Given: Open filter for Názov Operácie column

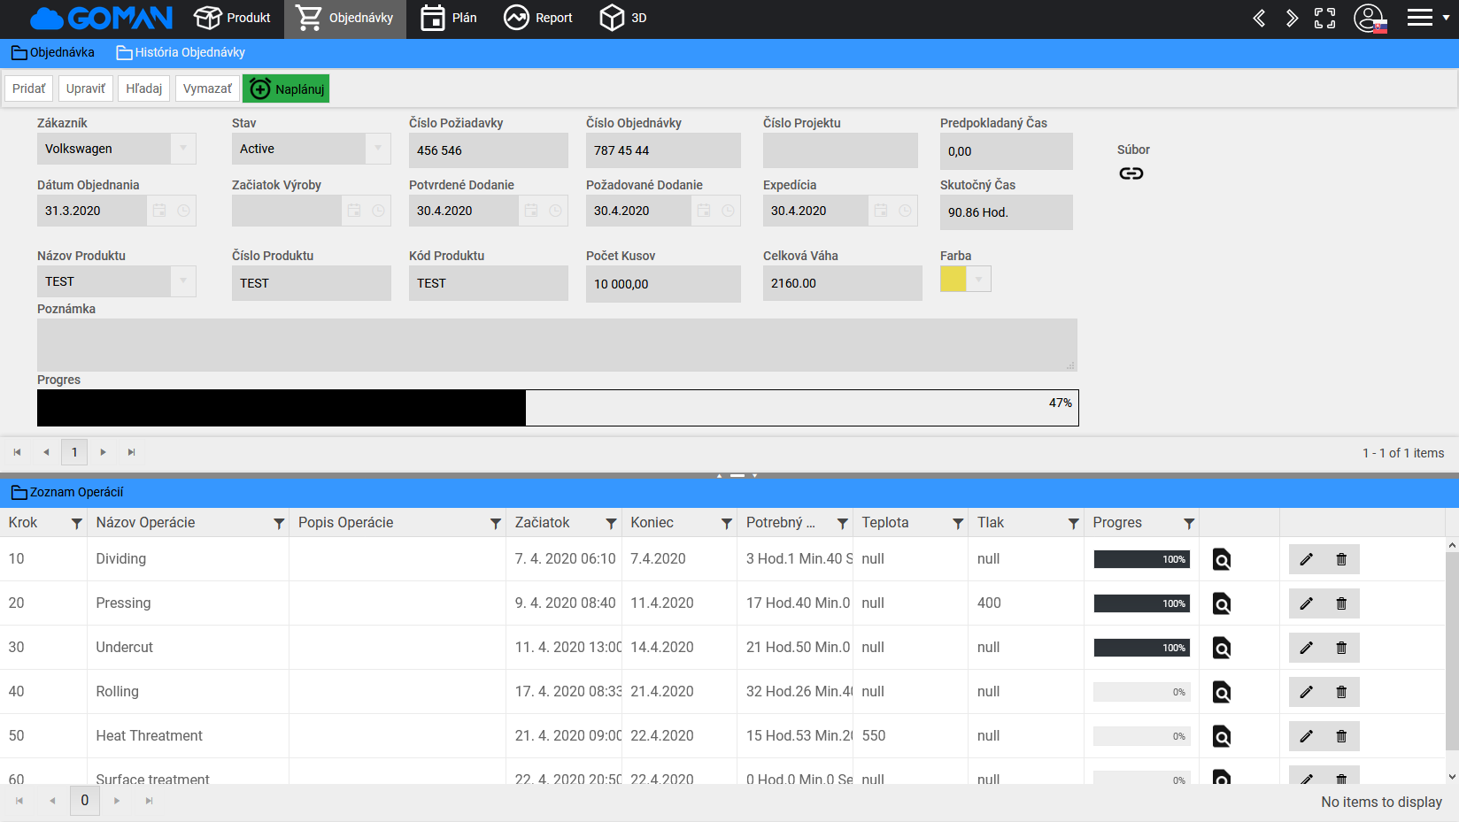Looking at the screenshot, I should click(x=279, y=524).
